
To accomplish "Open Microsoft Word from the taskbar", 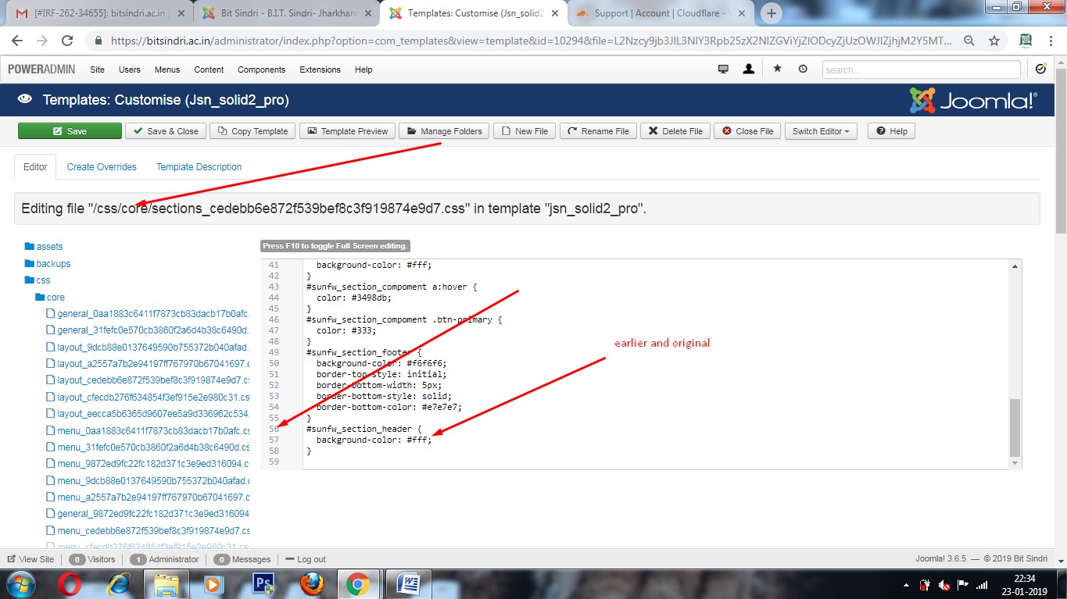I will click(409, 584).
